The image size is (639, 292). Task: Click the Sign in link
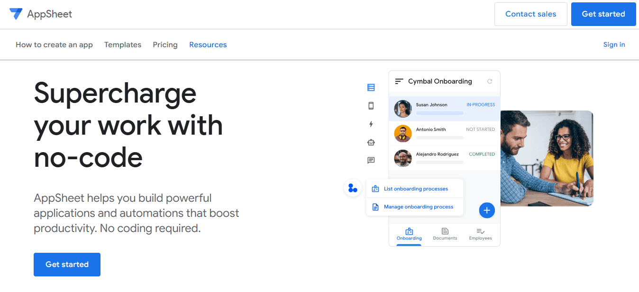614,45
